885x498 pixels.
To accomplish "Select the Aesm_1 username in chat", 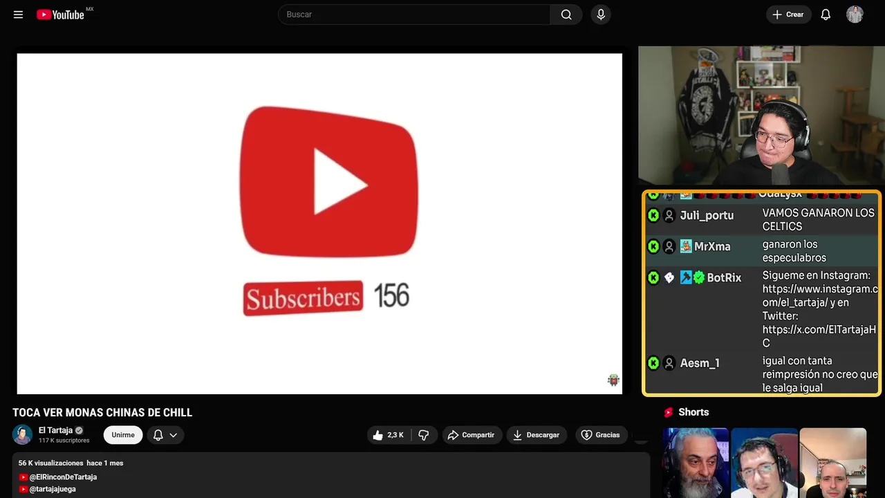I will pos(700,362).
